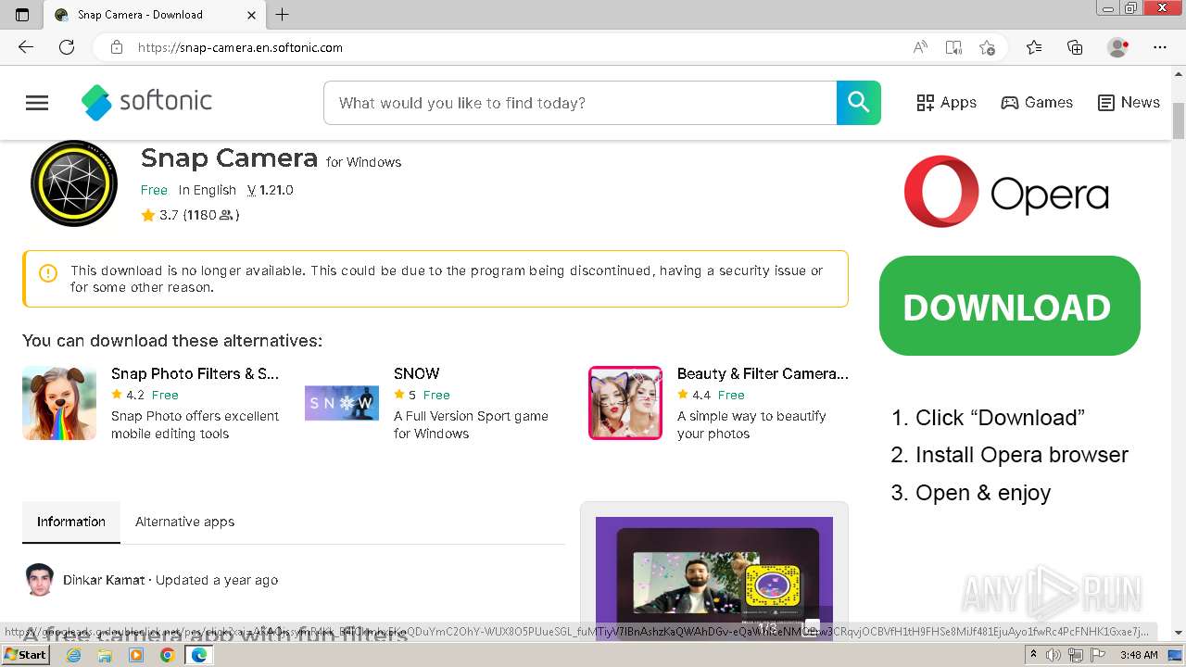Click the V 1.21.0 version text
1186x667 pixels.
270,190
